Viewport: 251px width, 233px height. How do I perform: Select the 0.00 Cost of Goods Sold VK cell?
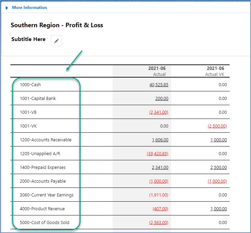pyautogui.click(x=223, y=222)
